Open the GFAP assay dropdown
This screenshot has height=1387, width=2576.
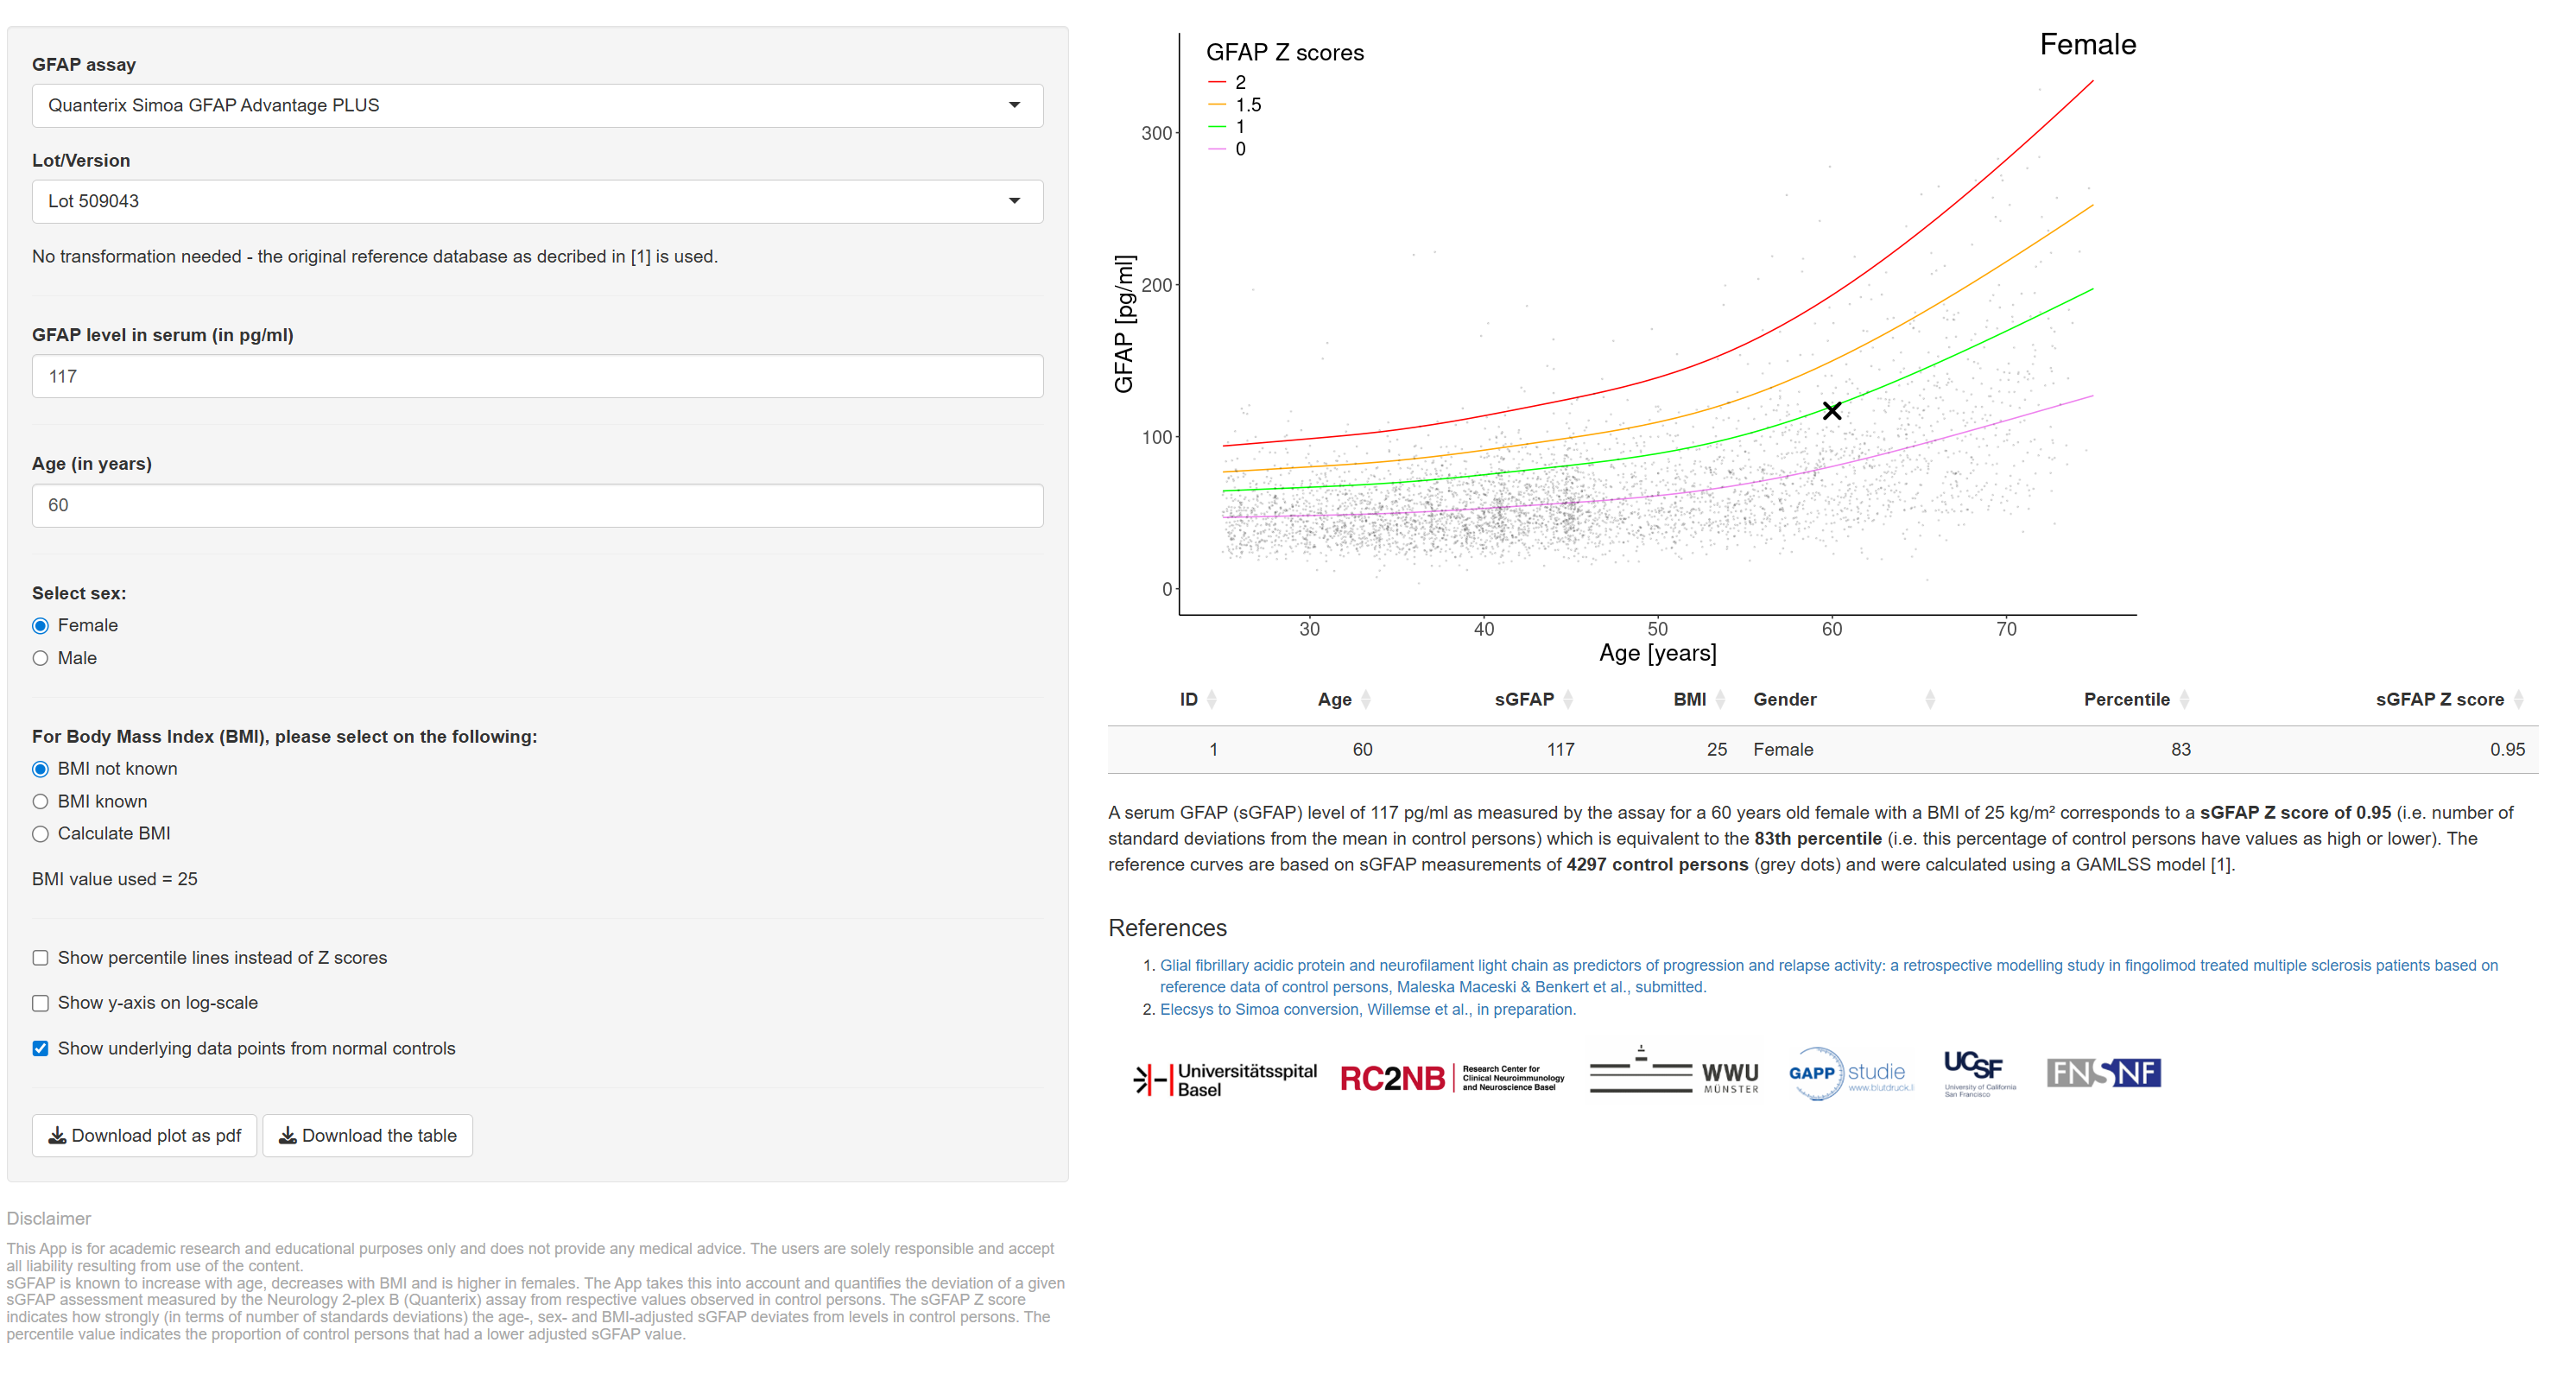click(x=537, y=105)
